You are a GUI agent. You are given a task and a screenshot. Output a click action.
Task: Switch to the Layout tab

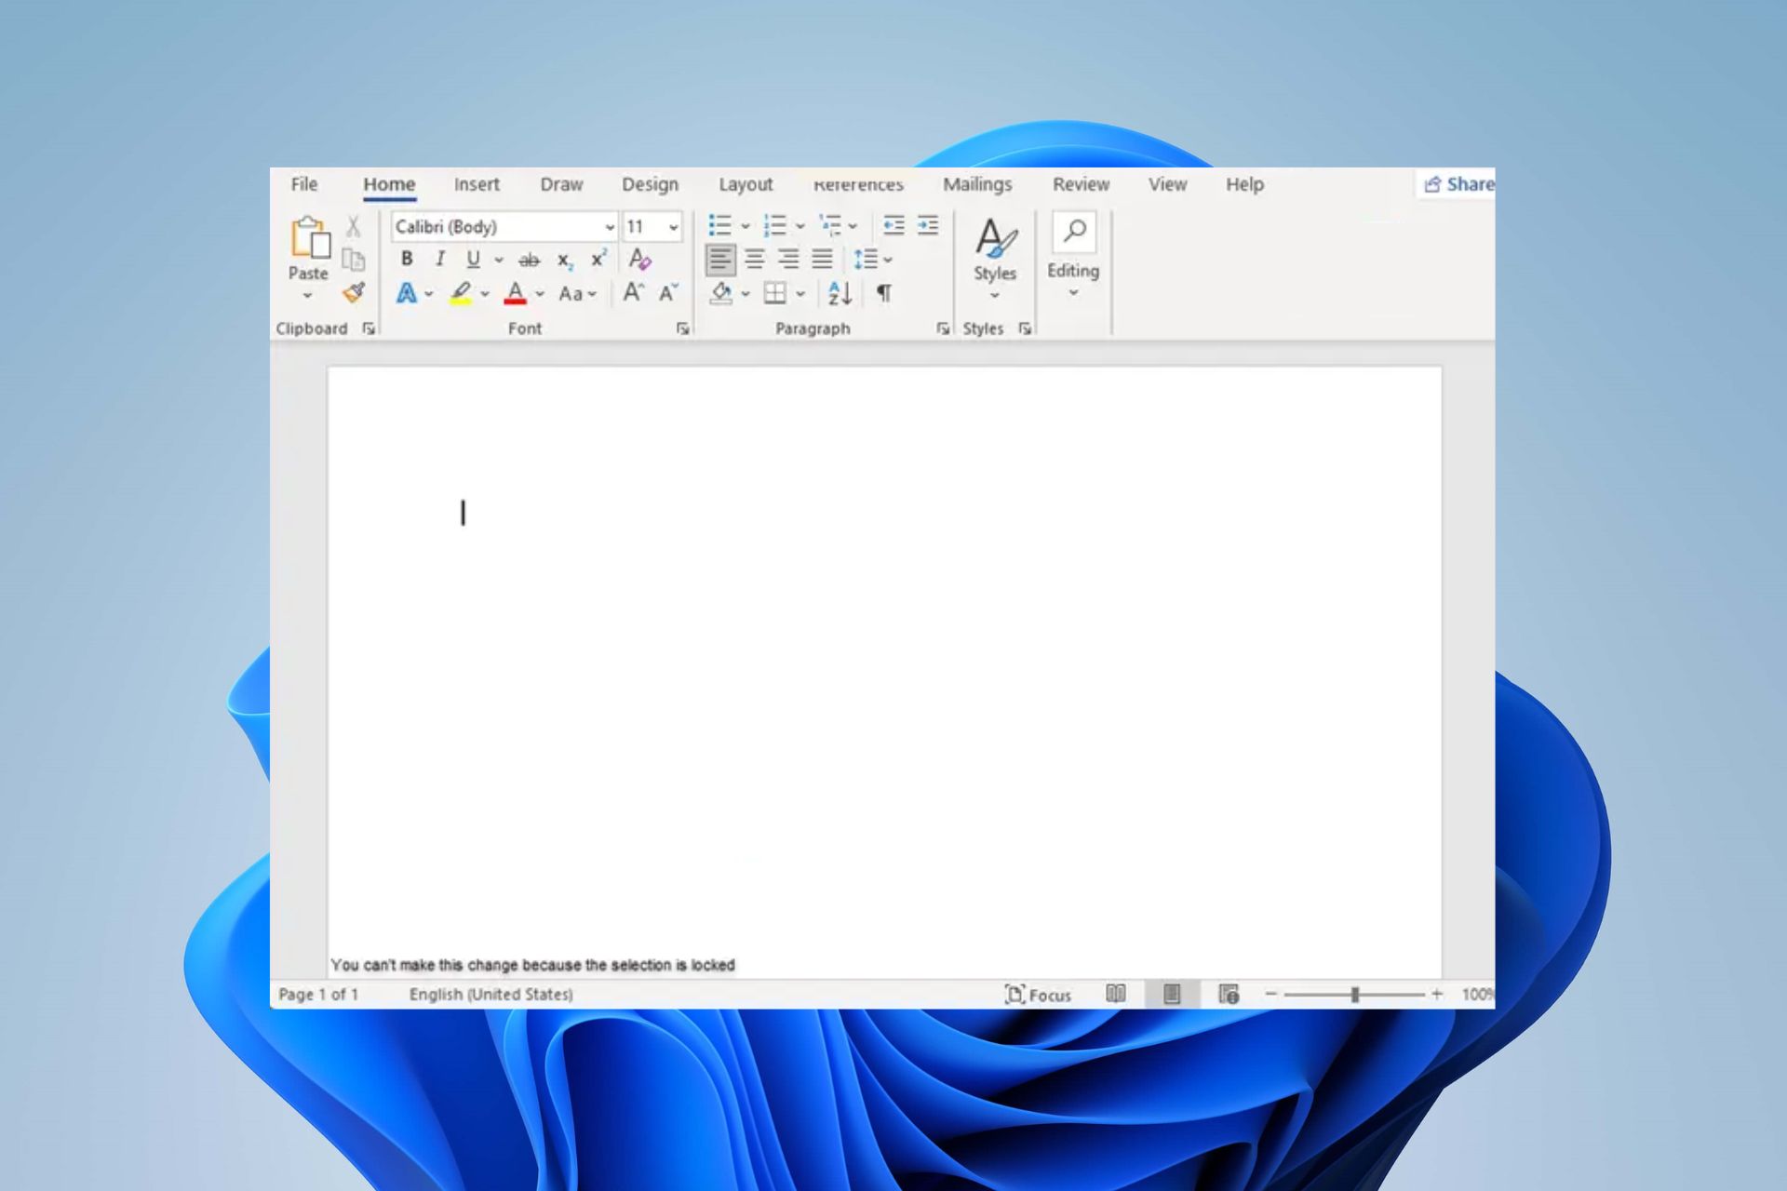(745, 185)
